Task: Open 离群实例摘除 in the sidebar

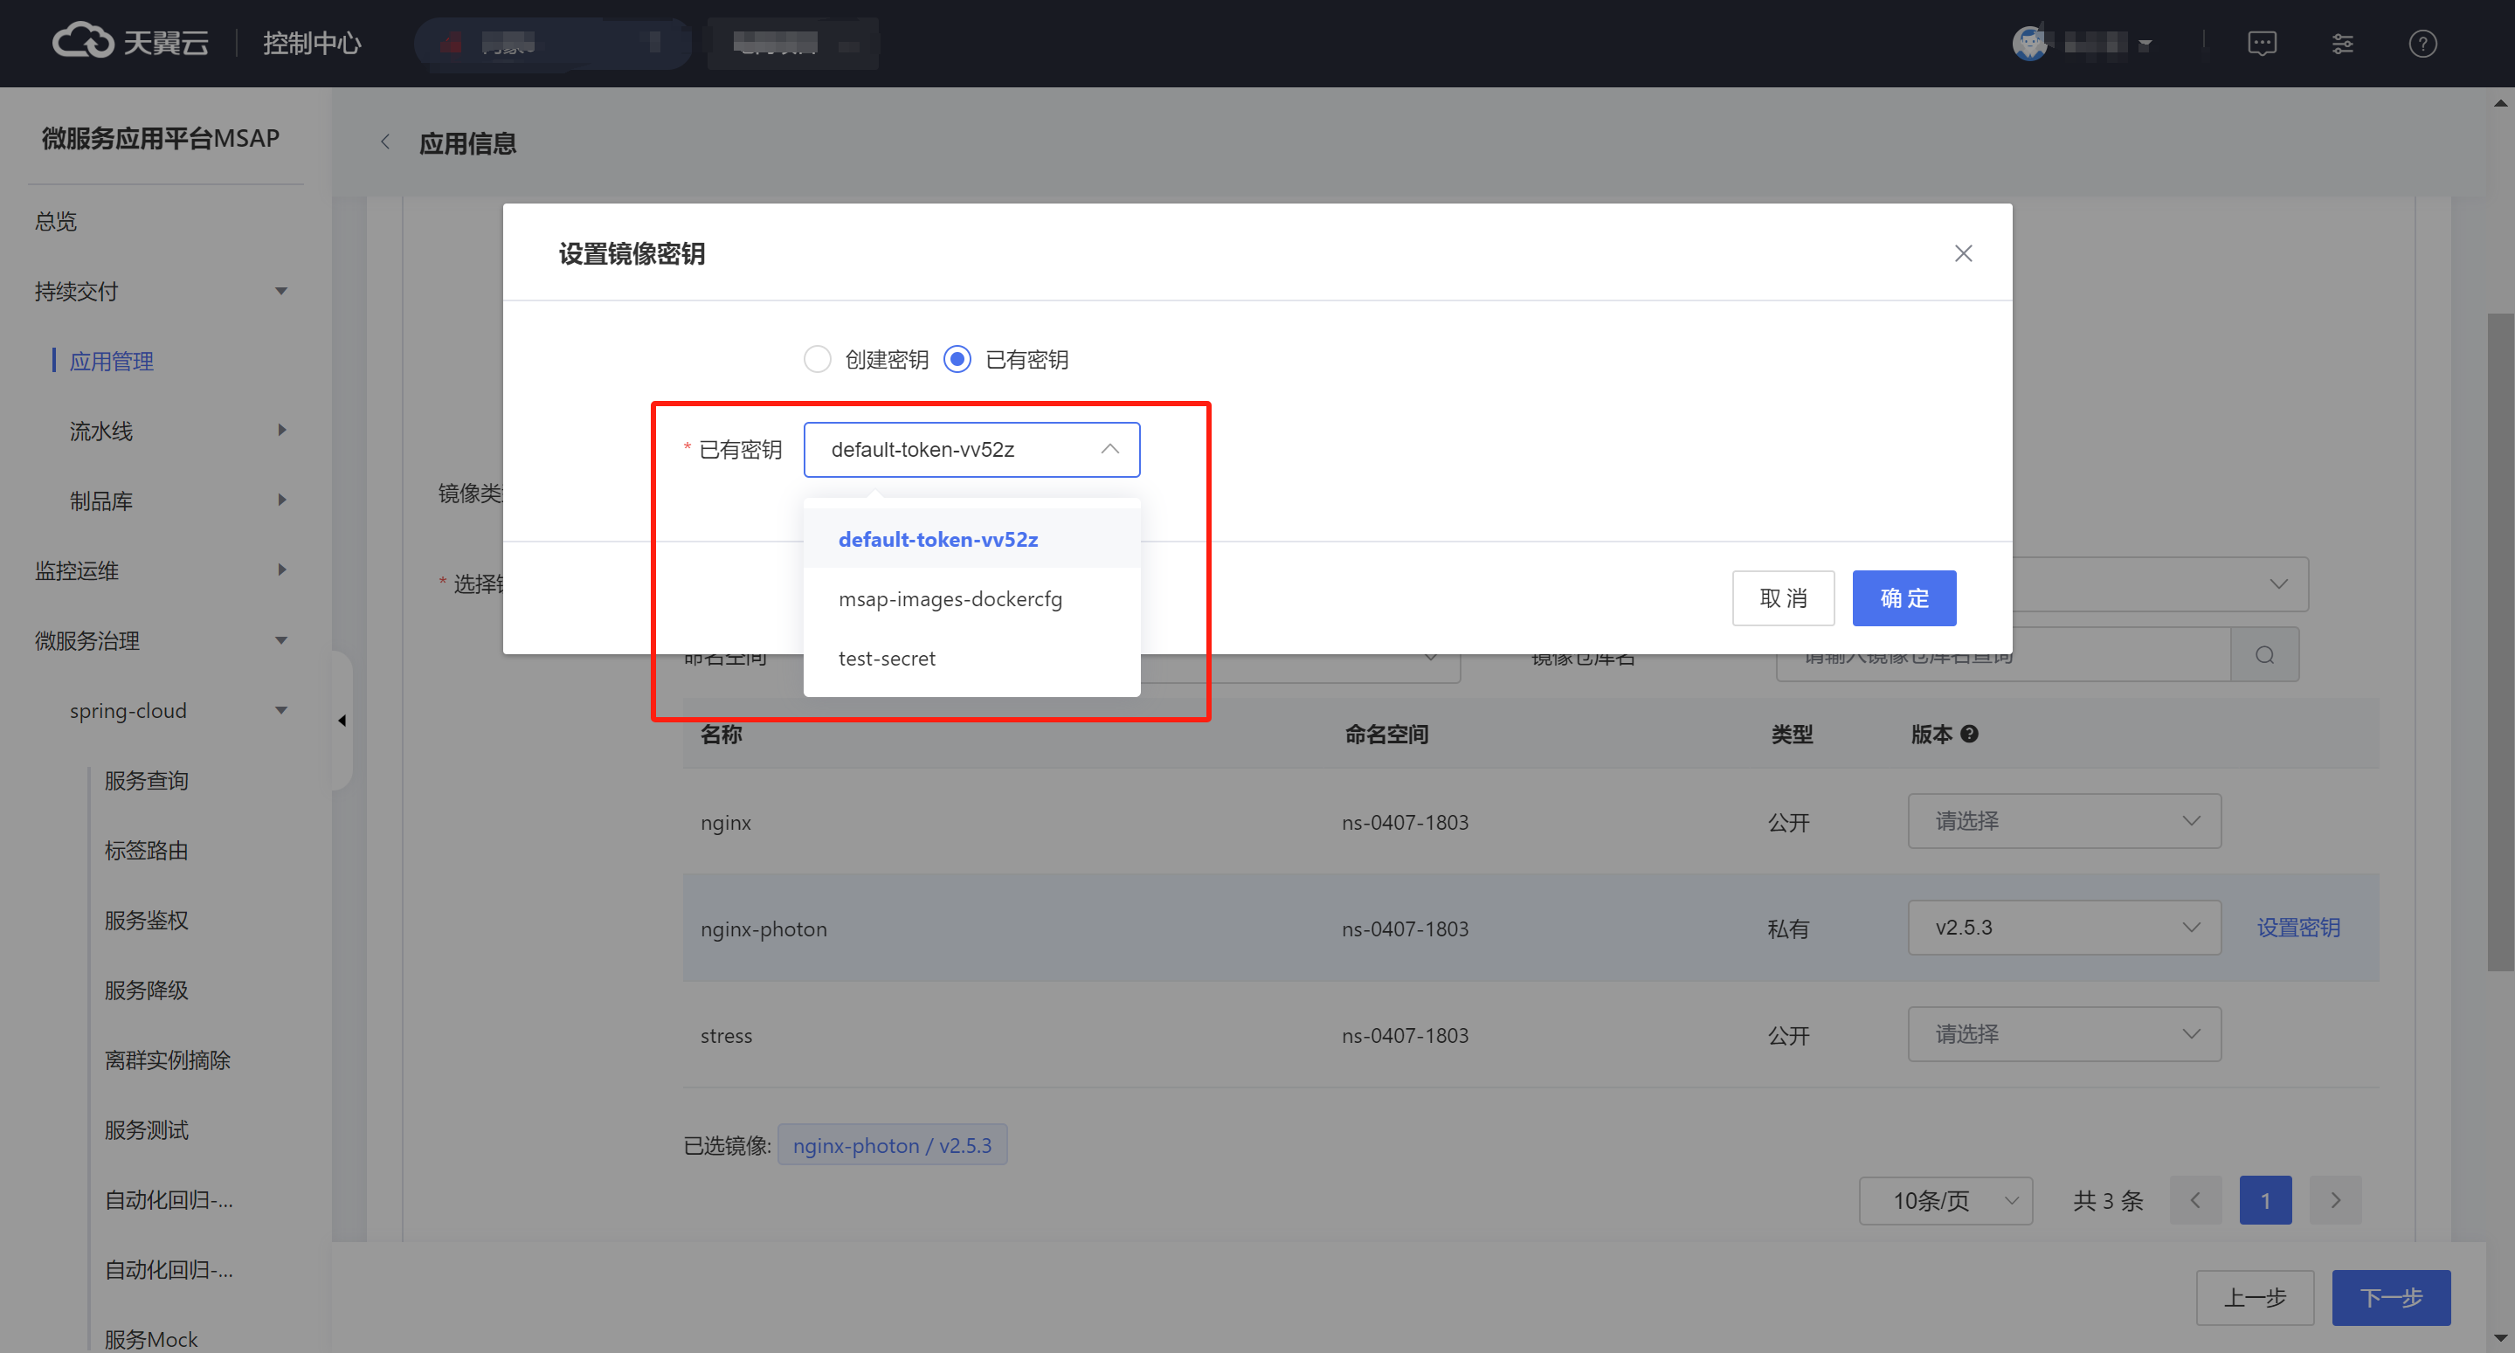Action: [x=167, y=1060]
